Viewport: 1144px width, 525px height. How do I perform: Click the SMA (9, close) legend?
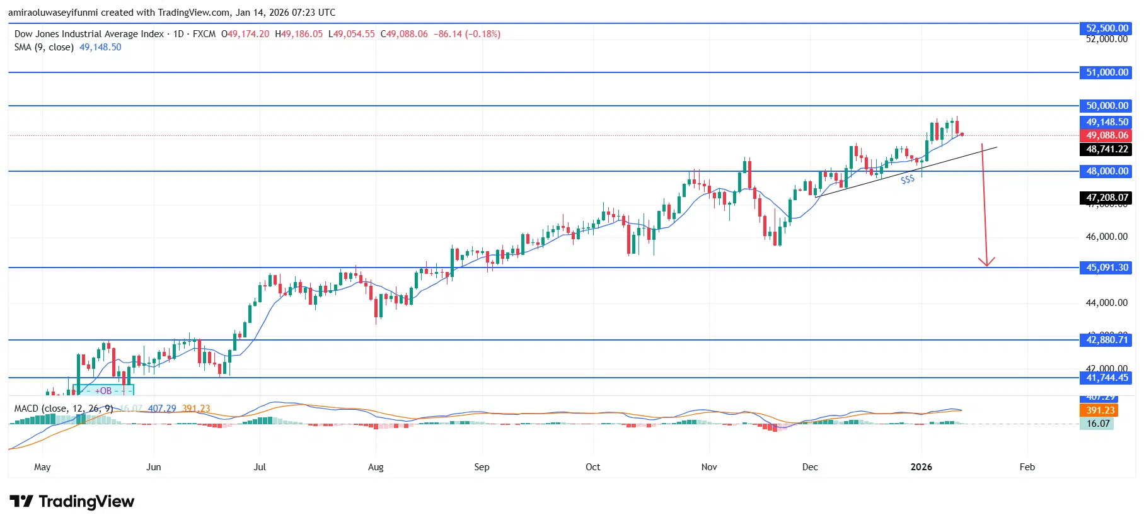pyautogui.click(x=44, y=47)
